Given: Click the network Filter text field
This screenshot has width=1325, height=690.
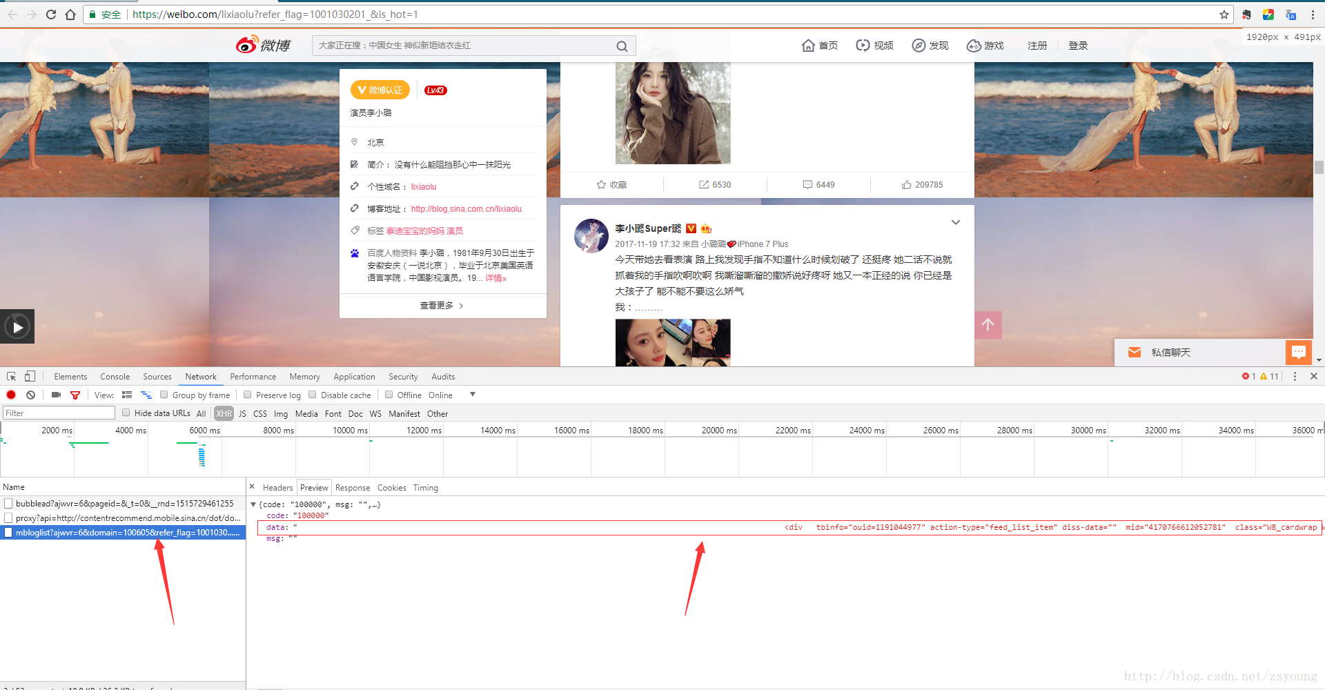Looking at the screenshot, I should (x=59, y=413).
